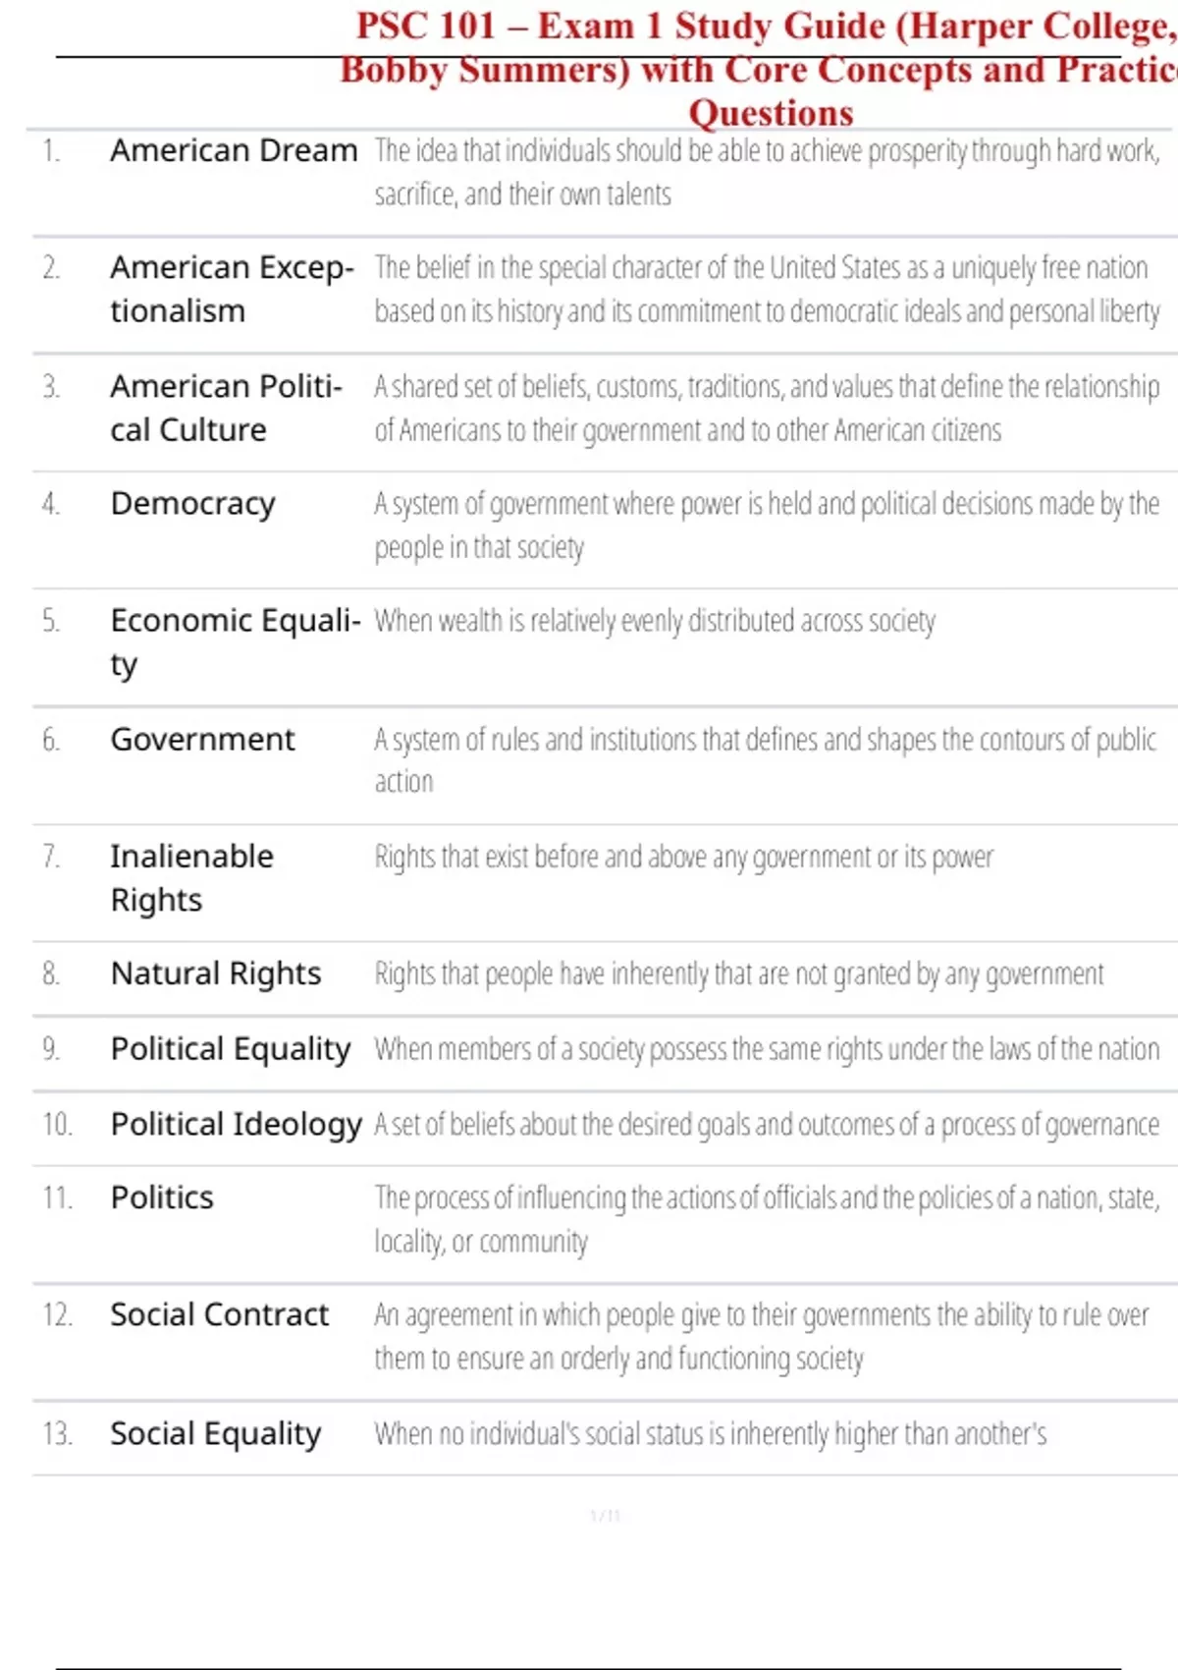
Task: Click the "American Political Culture" term
Action: pyautogui.click(x=226, y=408)
